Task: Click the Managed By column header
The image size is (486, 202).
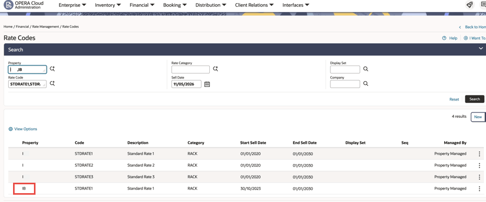Action: pyautogui.click(x=455, y=143)
